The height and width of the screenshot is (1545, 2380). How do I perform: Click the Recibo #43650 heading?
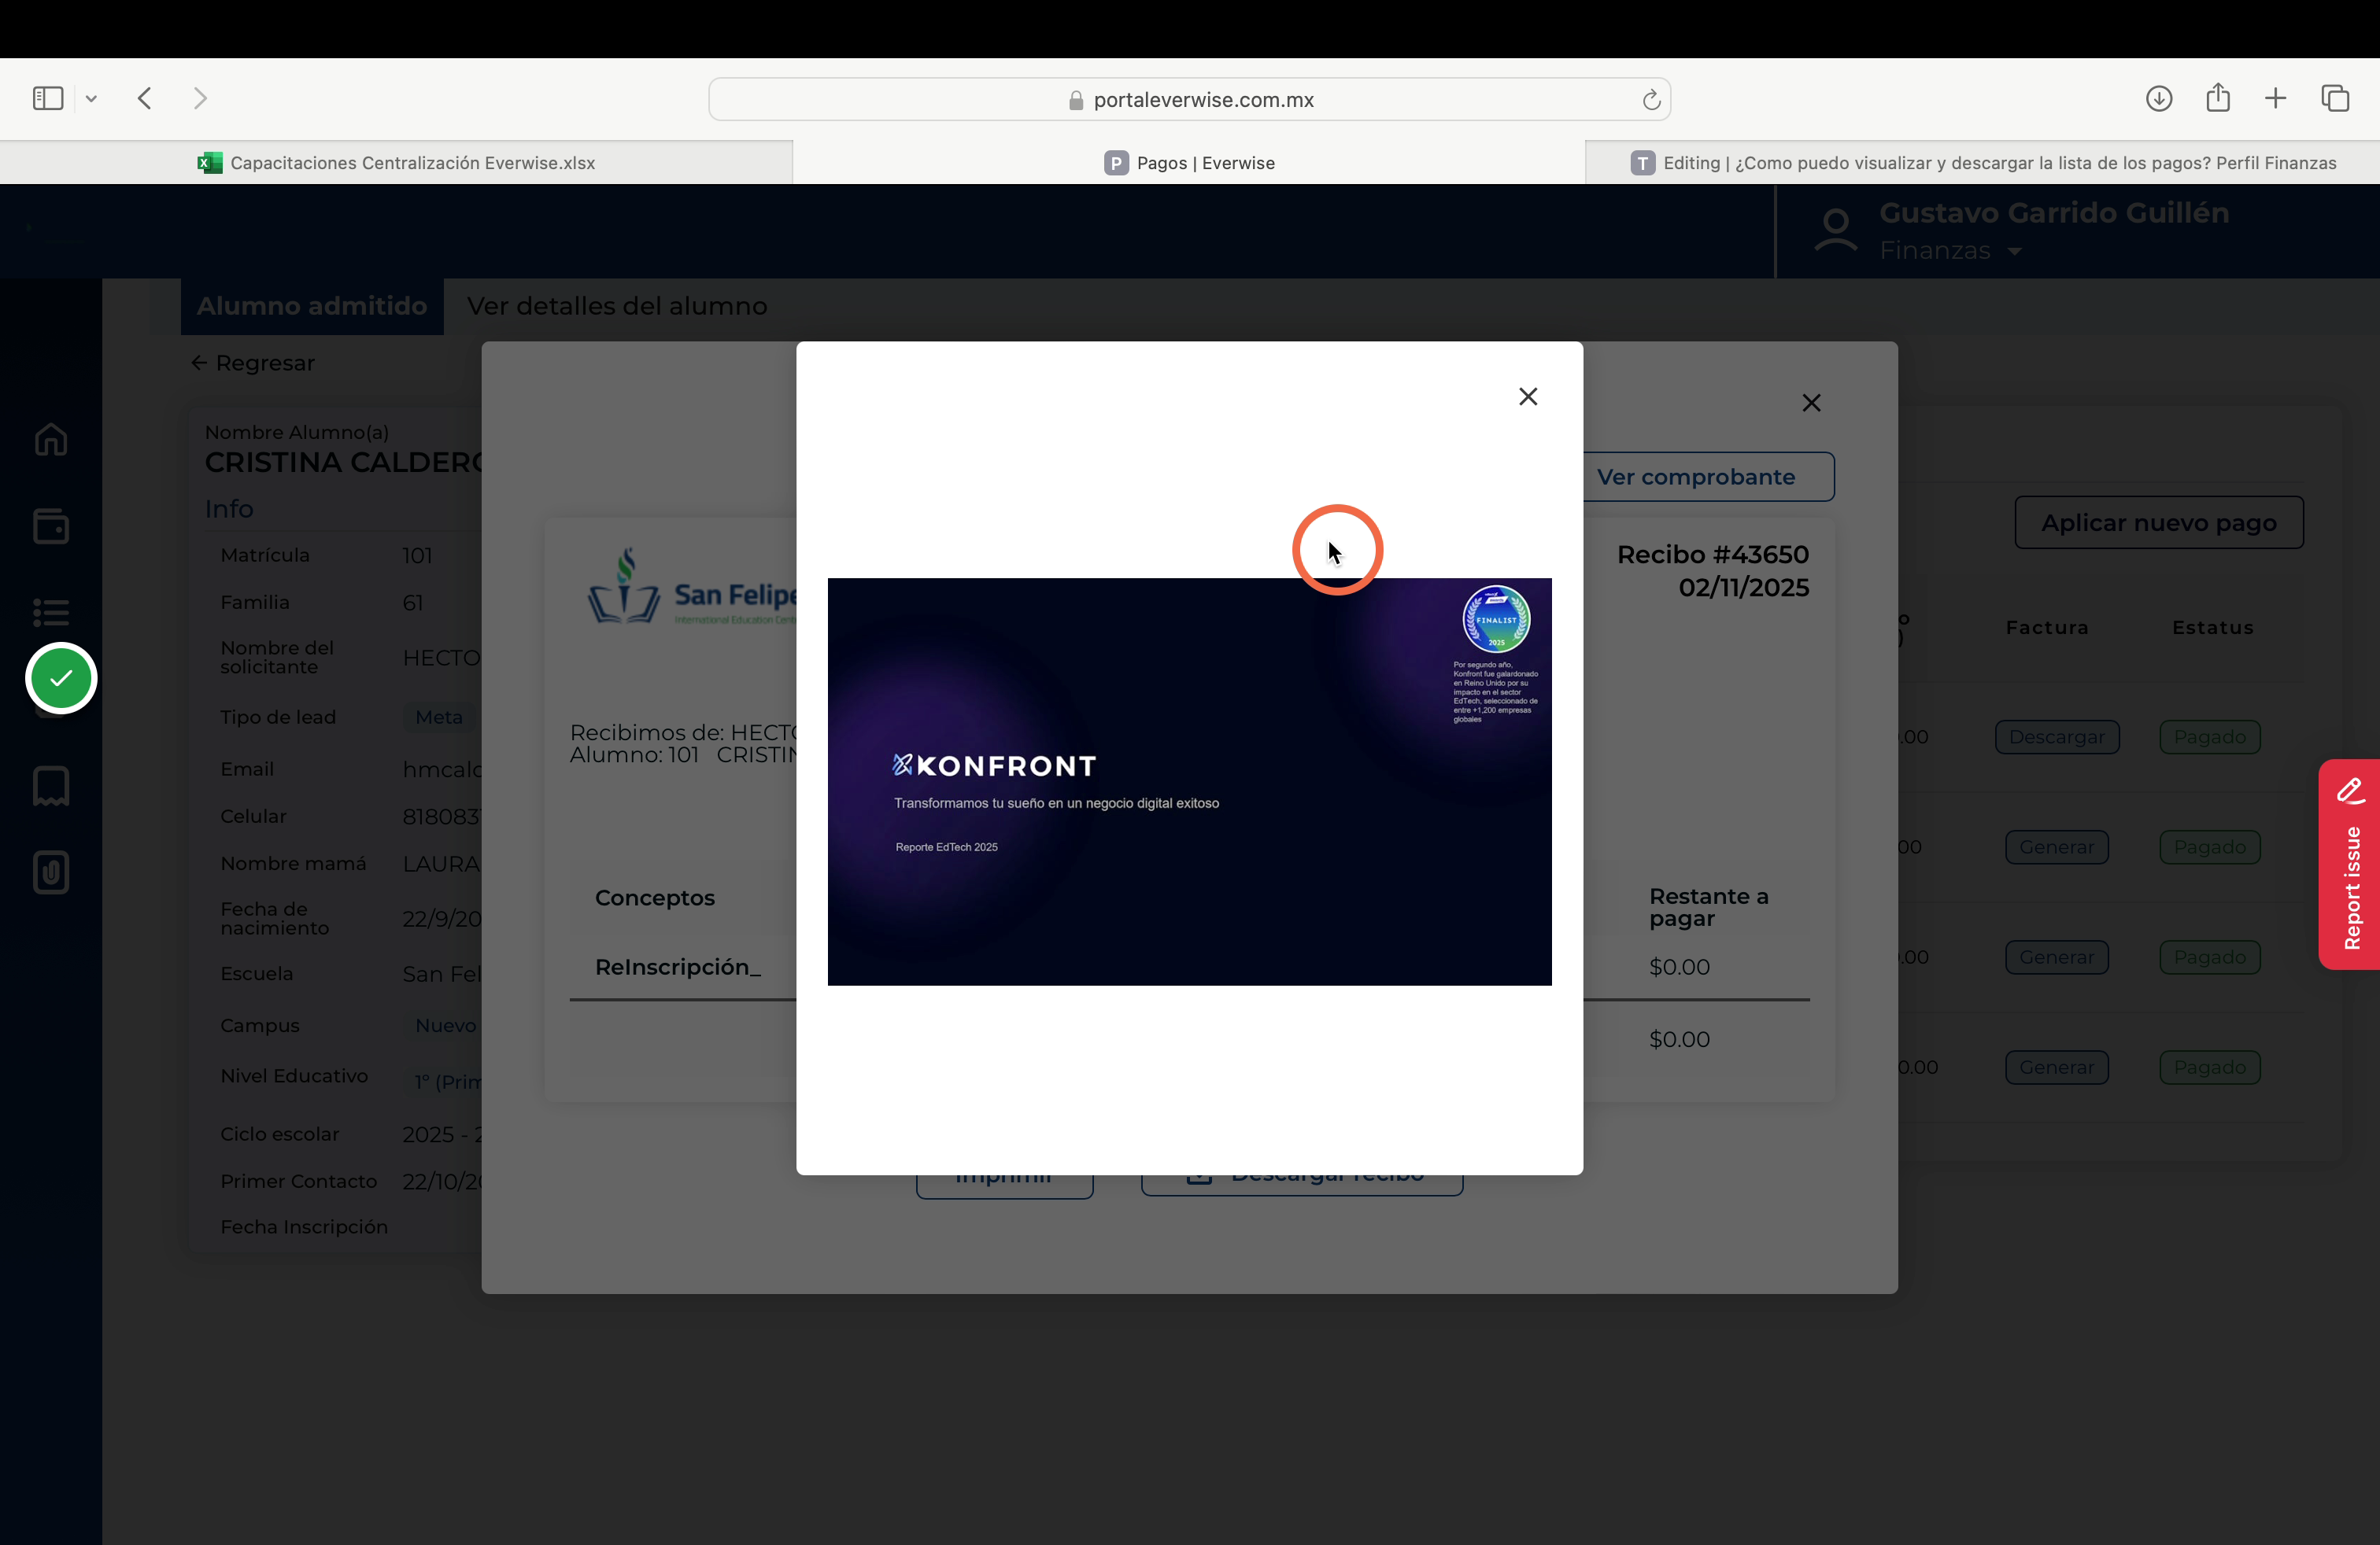[x=1712, y=555]
